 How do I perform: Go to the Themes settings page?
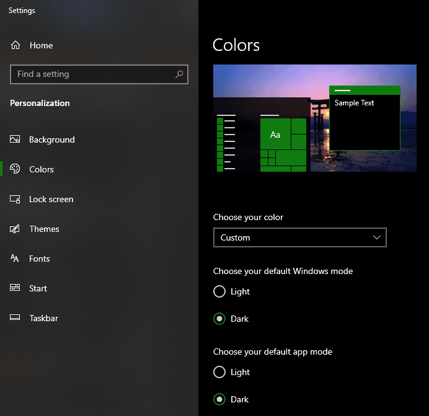click(x=44, y=229)
